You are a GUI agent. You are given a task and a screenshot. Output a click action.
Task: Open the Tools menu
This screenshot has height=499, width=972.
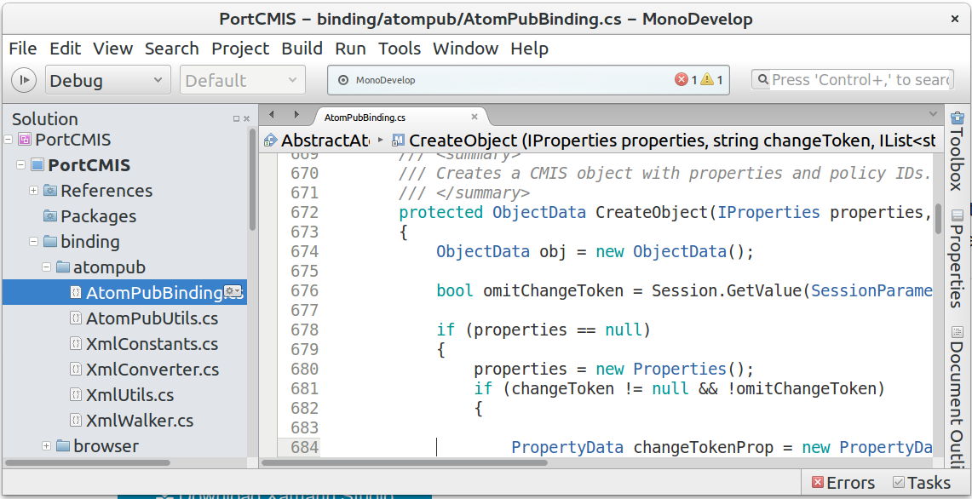[400, 49]
